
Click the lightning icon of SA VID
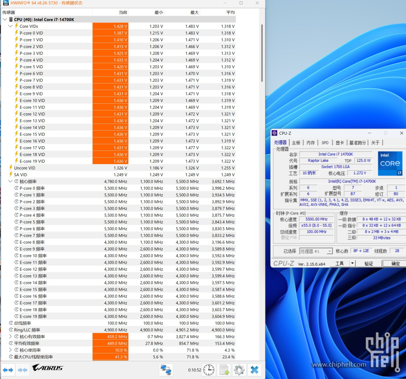pyautogui.click(x=11, y=174)
